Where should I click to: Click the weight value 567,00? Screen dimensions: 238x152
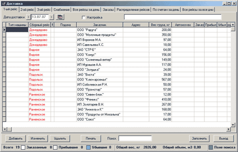[x=166, y=80]
